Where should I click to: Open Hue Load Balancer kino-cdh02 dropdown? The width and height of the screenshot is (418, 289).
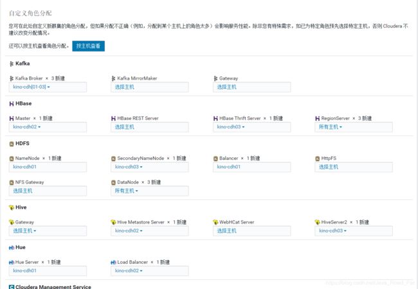click(150, 270)
